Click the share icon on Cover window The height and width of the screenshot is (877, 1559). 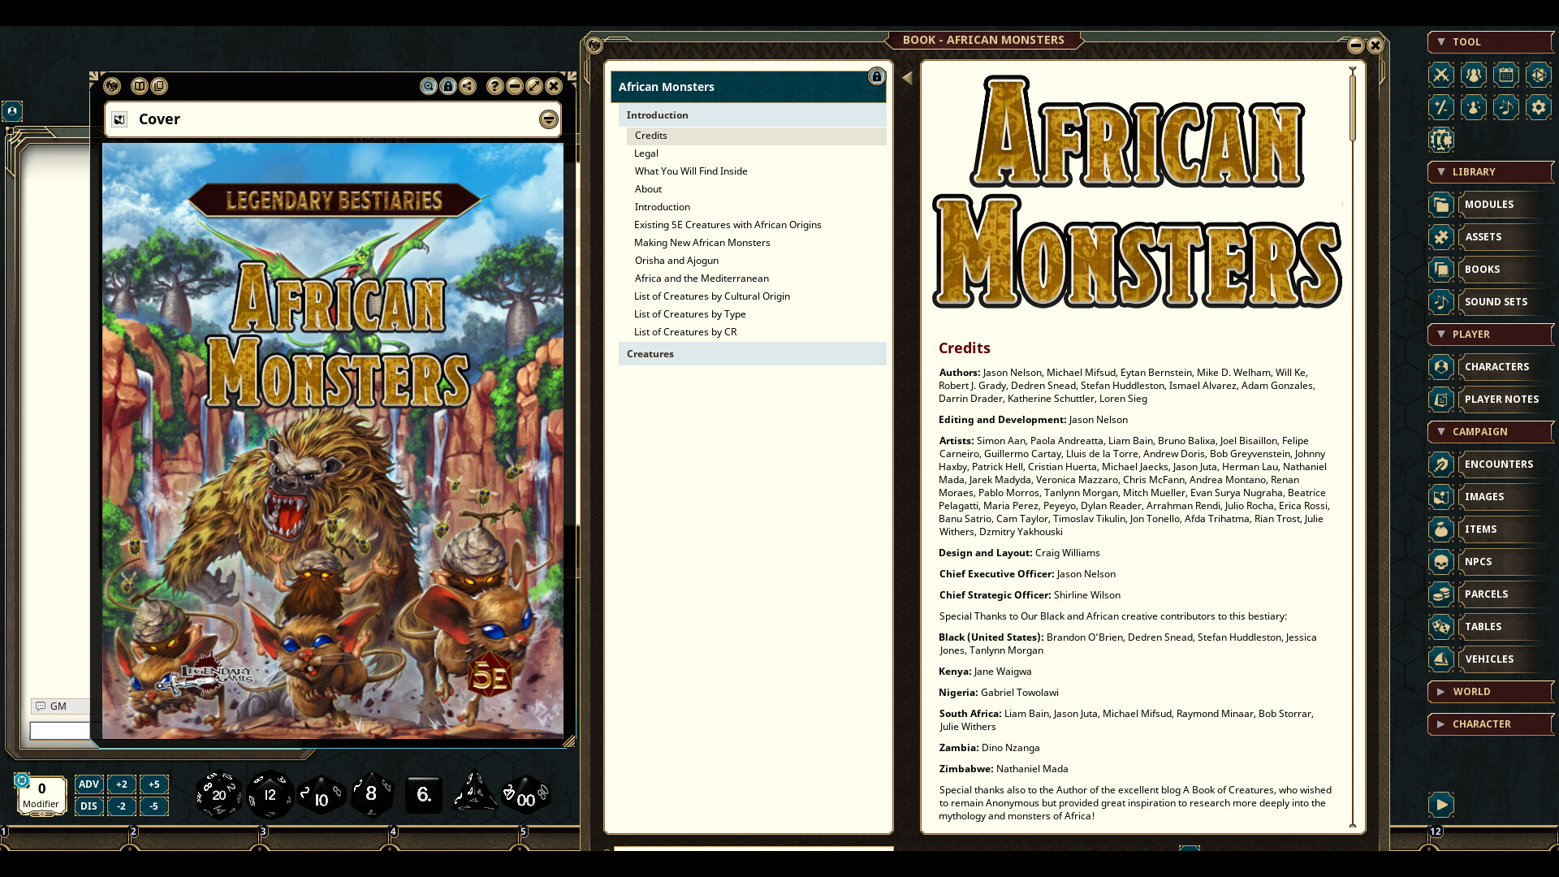coord(468,86)
